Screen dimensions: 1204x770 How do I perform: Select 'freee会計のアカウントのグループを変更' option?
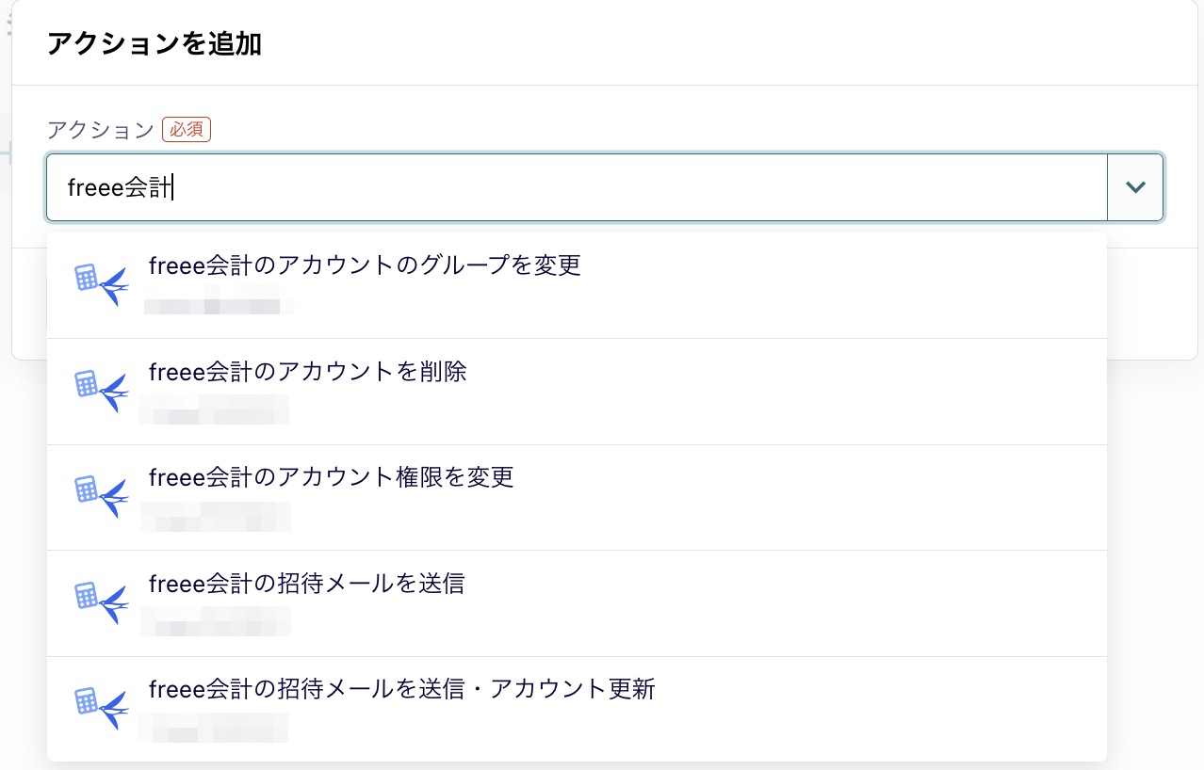tap(365, 266)
